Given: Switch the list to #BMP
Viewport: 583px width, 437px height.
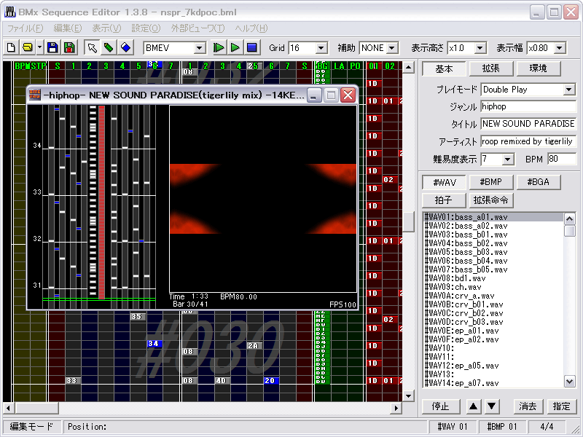Looking at the screenshot, I should (x=490, y=182).
